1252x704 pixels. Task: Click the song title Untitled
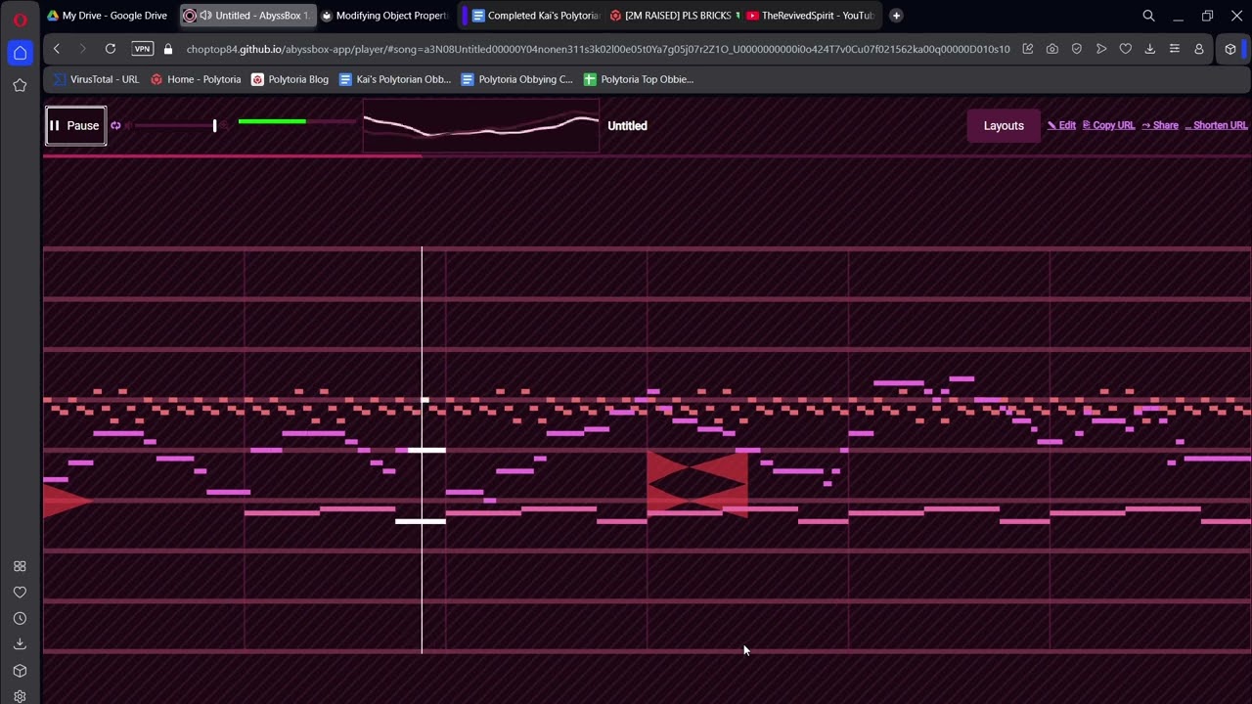click(627, 125)
